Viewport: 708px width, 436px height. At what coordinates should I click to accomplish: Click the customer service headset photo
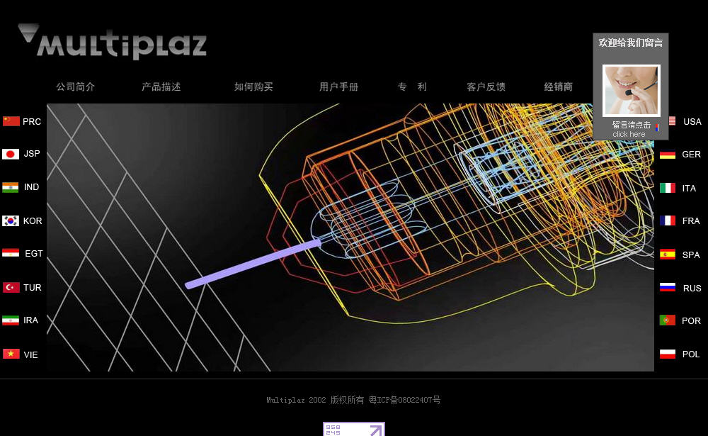[631, 91]
